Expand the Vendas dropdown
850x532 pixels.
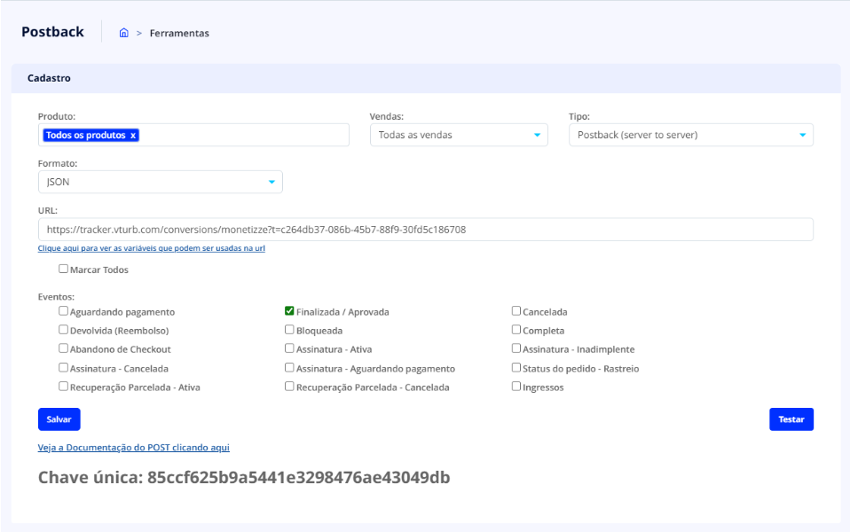459,135
